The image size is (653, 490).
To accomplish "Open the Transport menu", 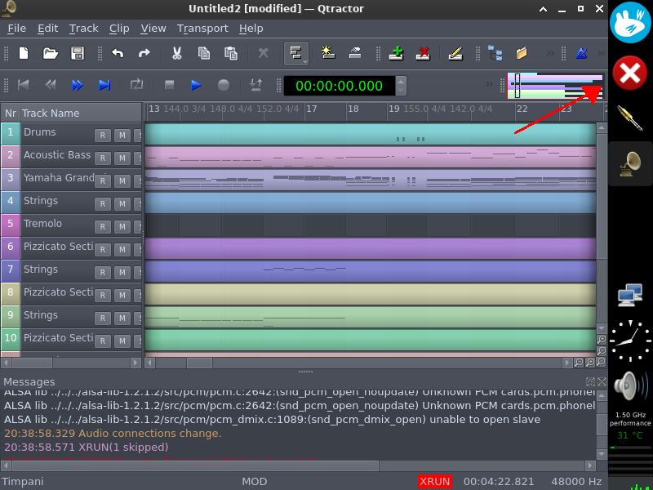I will tap(202, 28).
